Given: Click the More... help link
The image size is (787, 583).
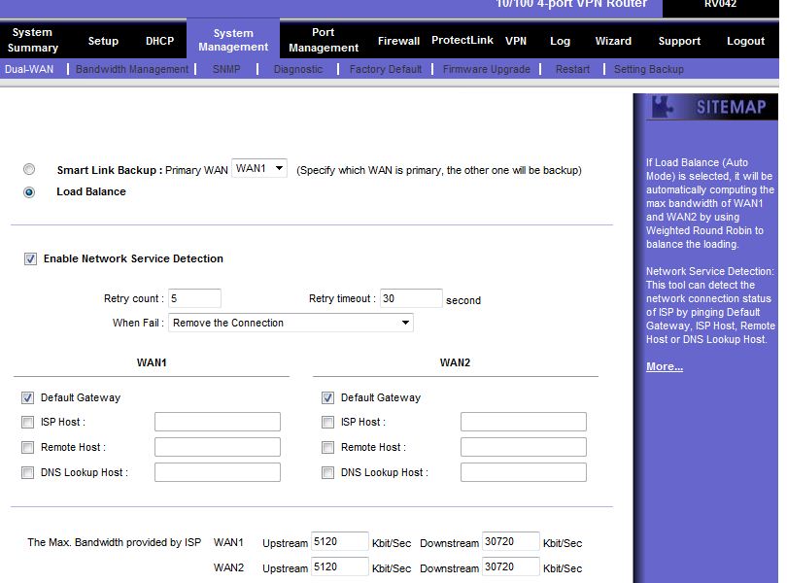Looking at the screenshot, I should point(665,366).
